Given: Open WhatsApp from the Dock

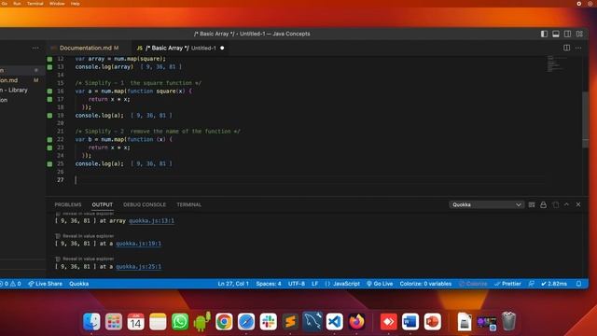Looking at the screenshot, I should click(180, 322).
